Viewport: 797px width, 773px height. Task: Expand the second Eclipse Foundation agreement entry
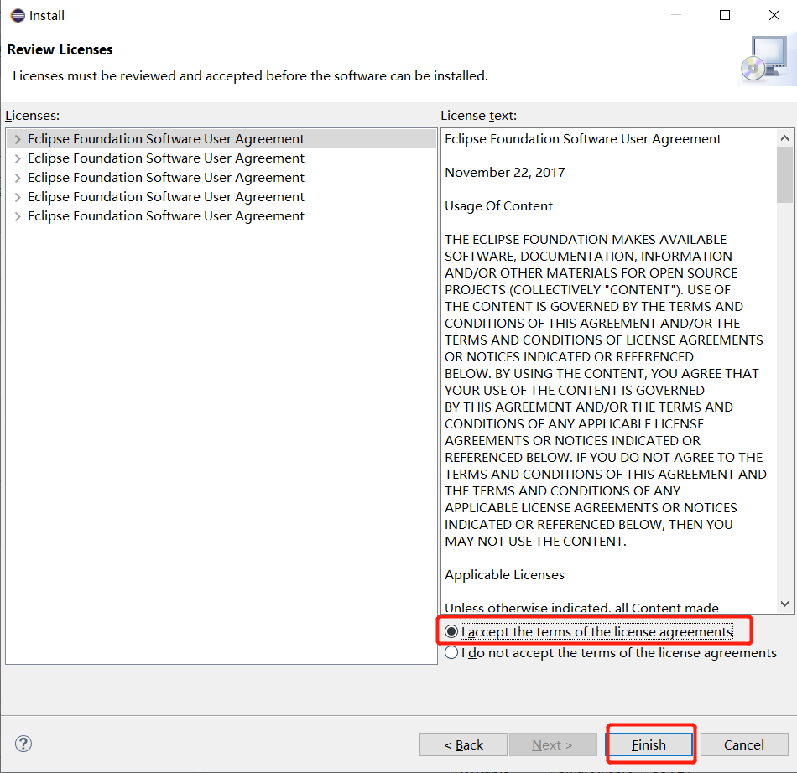tap(18, 158)
